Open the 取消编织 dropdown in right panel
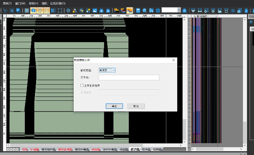This screenshot has width=254, height=155. 216,16
